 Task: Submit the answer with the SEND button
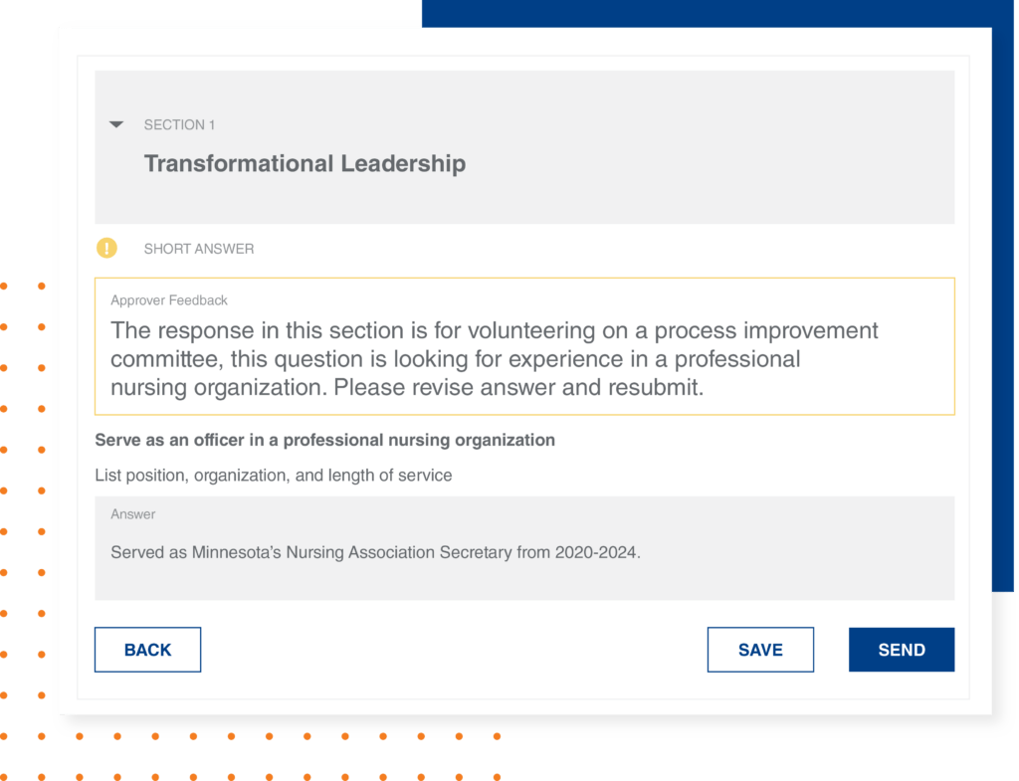tap(902, 650)
